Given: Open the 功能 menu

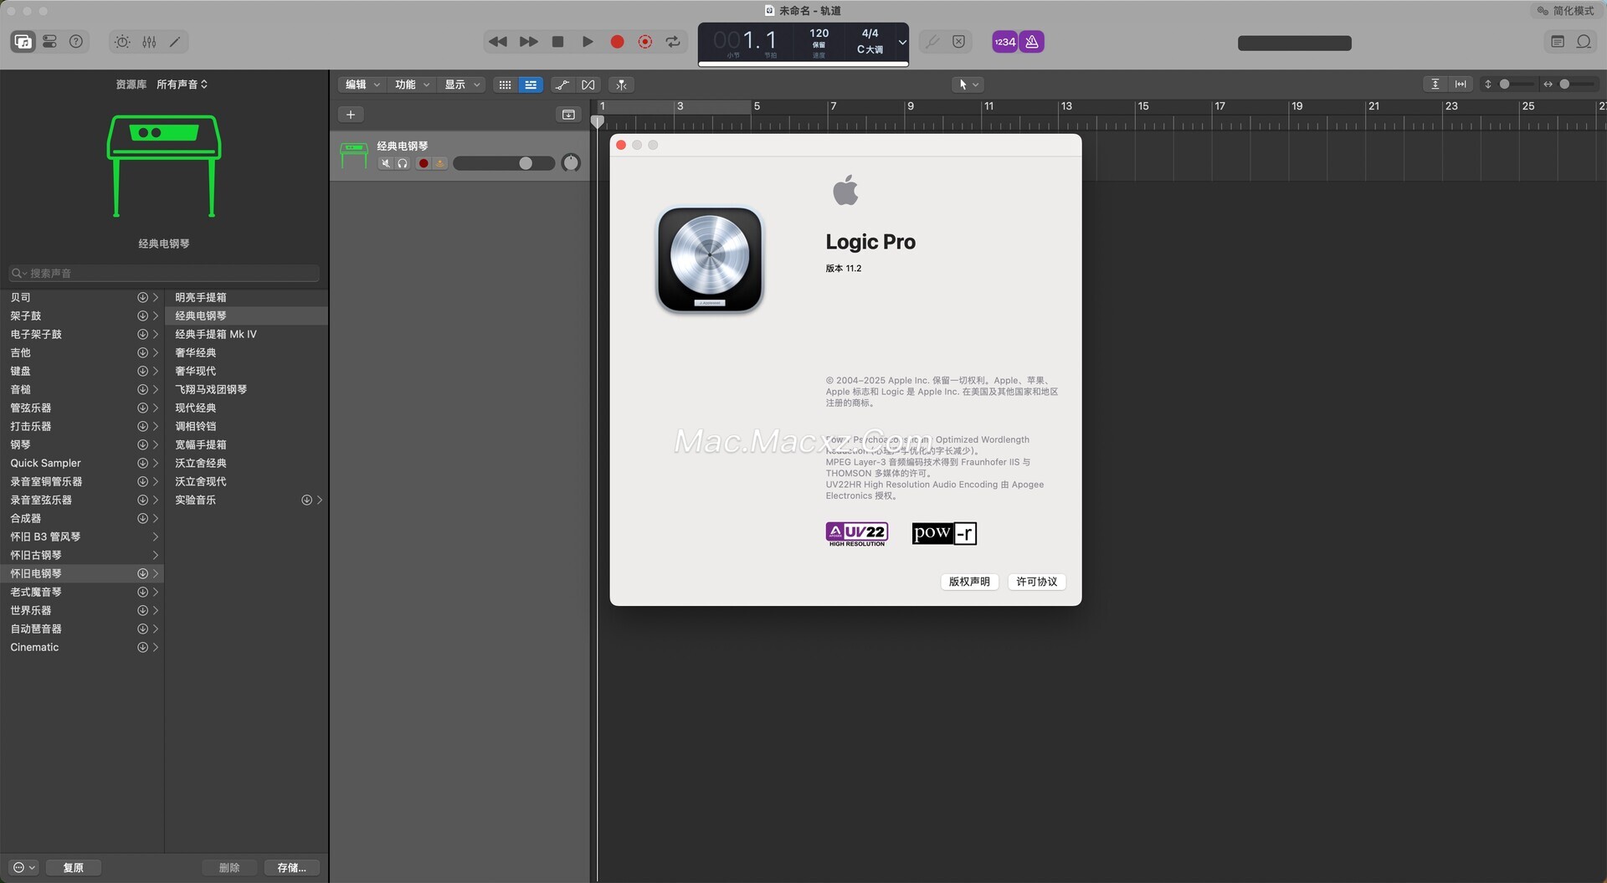Looking at the screenshot, I should tap(413, 85).
